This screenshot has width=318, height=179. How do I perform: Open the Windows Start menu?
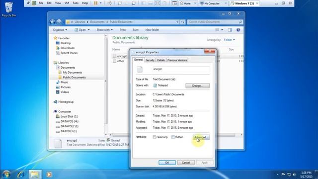coord(6,175)
